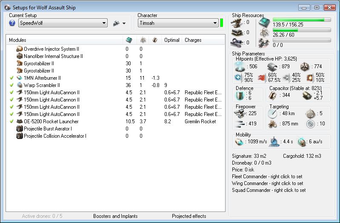The image size is (340, 223).
Task: Click the calibration 0 / 0 progress bar
Action: click(302, 40)
